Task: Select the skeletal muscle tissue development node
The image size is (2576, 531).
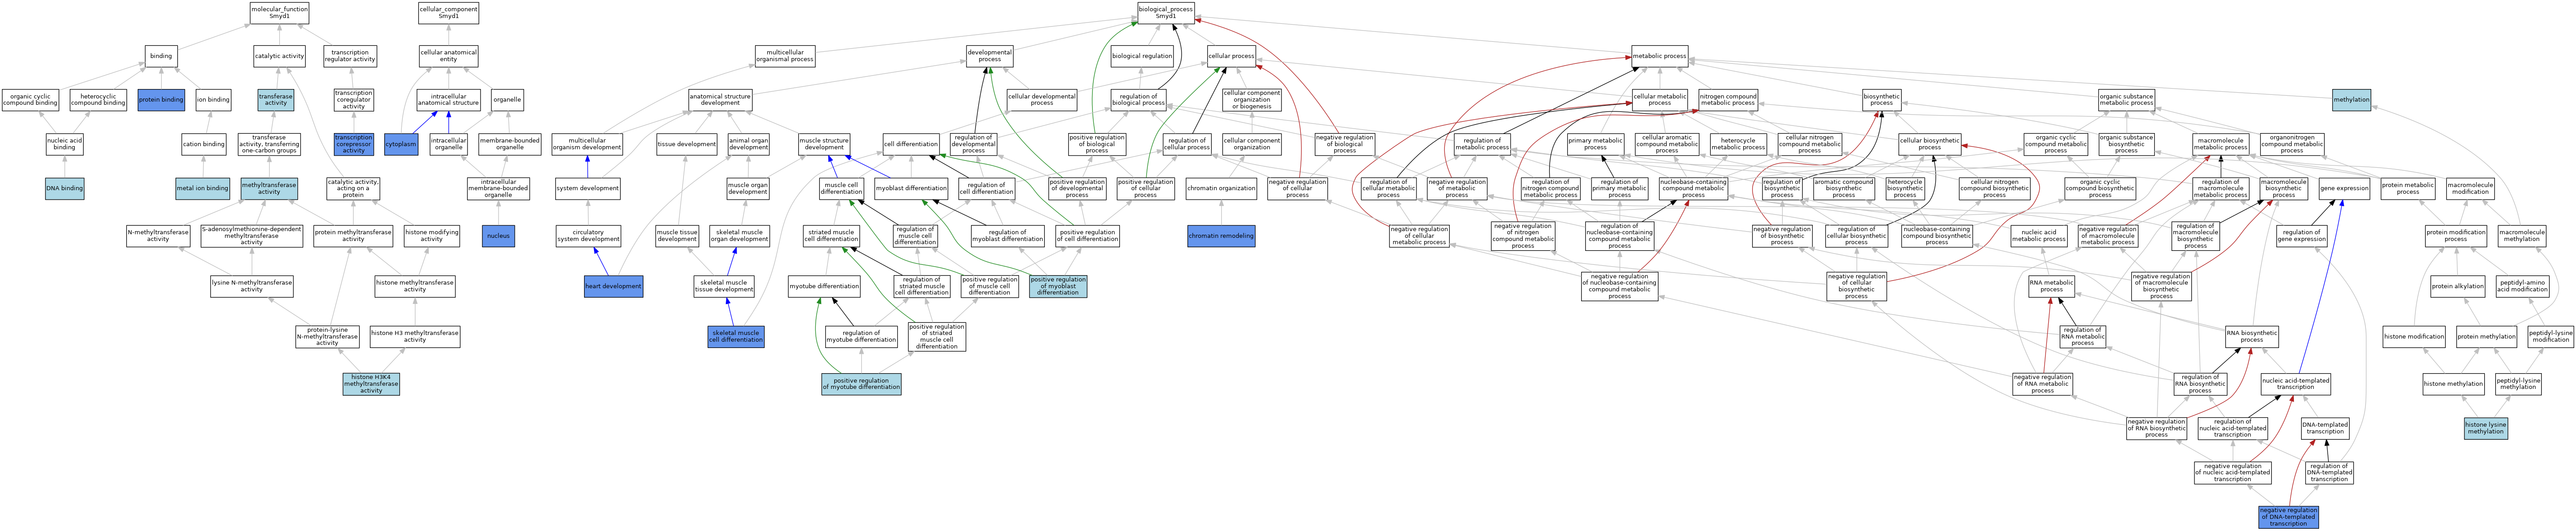Action: click(x=724, y=286)
